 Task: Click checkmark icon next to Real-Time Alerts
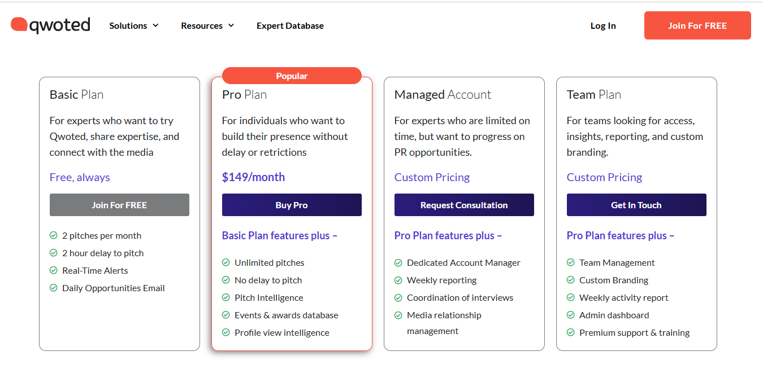point(54,270)
